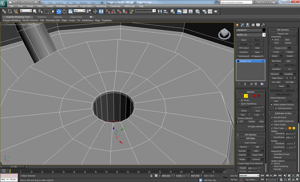Open the Create Selection Set dropdown

pos(146,11)
